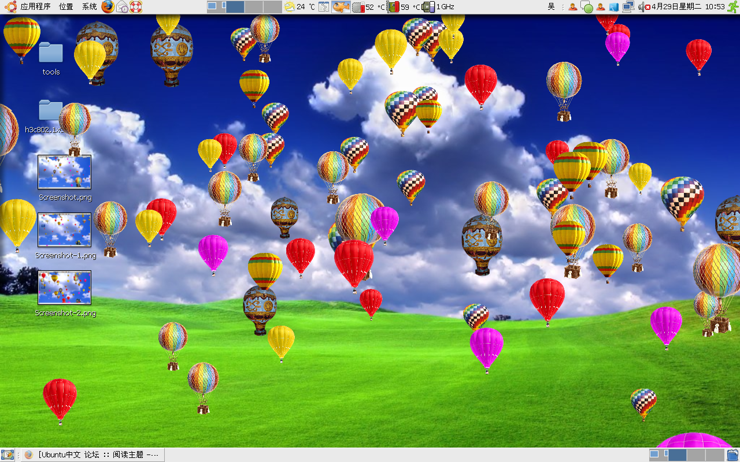Switch to third workspace in top switcher
740x462 pixels.
(254, 7)
